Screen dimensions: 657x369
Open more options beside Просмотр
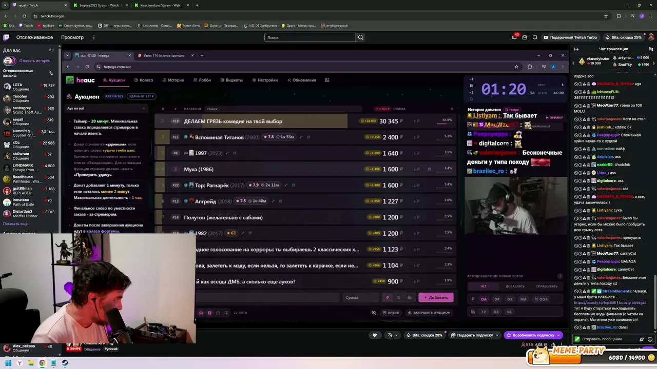[93, 37]
